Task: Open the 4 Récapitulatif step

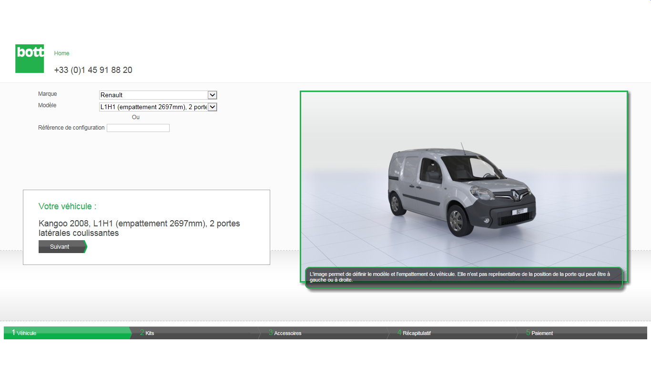Action: (454, 333)
